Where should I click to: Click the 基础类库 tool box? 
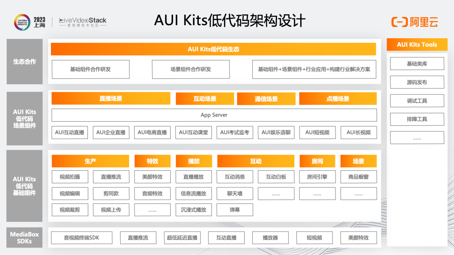[x=417, y=63]
